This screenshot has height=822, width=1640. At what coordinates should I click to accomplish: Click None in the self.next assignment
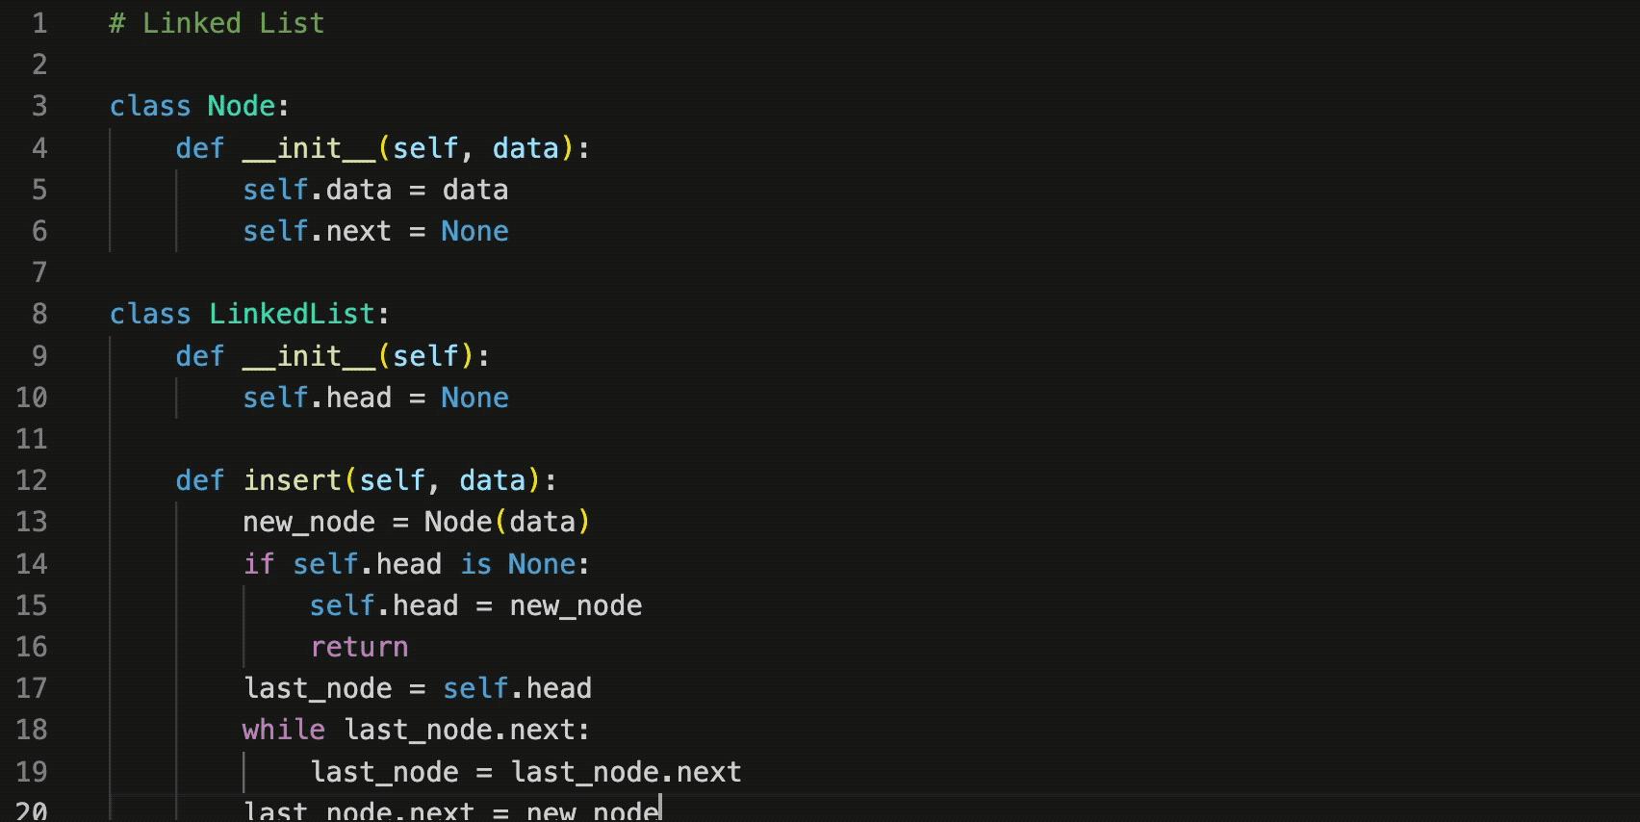[474, 231]
